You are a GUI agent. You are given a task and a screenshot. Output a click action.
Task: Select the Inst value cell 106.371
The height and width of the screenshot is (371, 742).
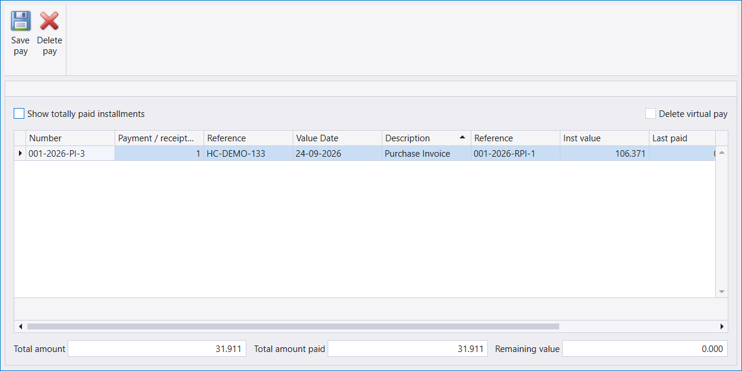604,154
